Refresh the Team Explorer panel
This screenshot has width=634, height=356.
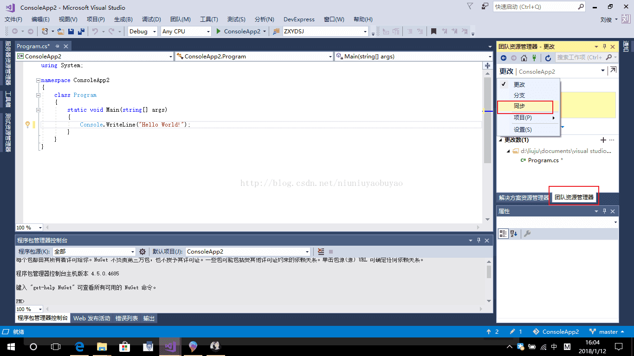click(x=548, y=58)
